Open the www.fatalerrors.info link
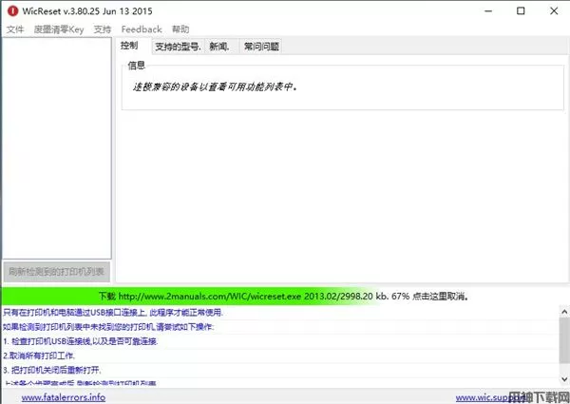 (64, 397)
